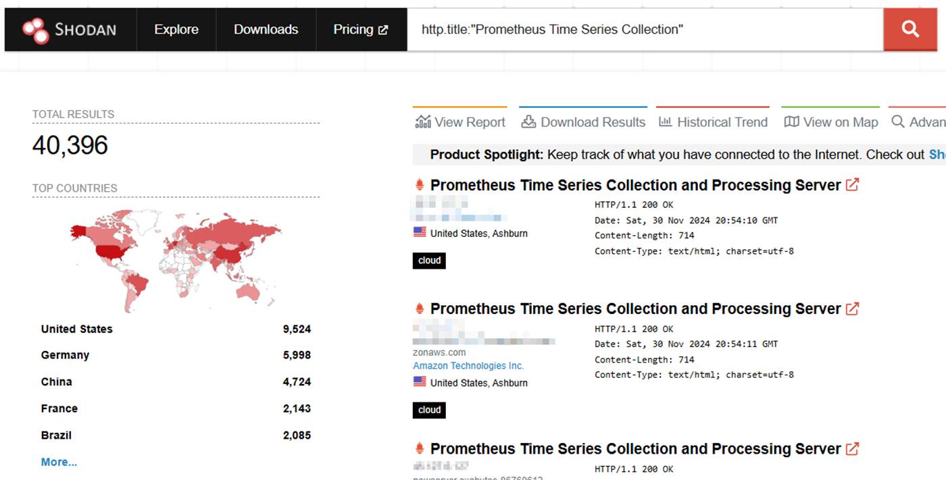Click the View Report chart icon
The height and width of the screenshot is (480, 946).
pos(423,122)
